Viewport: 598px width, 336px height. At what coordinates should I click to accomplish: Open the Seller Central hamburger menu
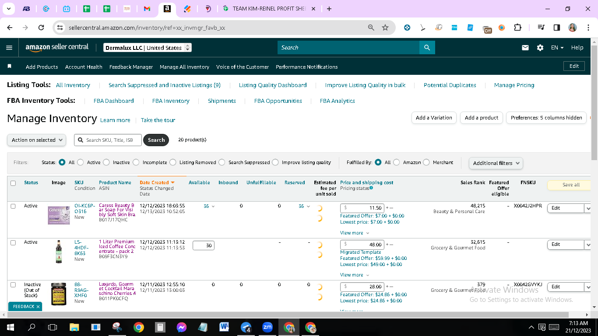tap(9, 48)
